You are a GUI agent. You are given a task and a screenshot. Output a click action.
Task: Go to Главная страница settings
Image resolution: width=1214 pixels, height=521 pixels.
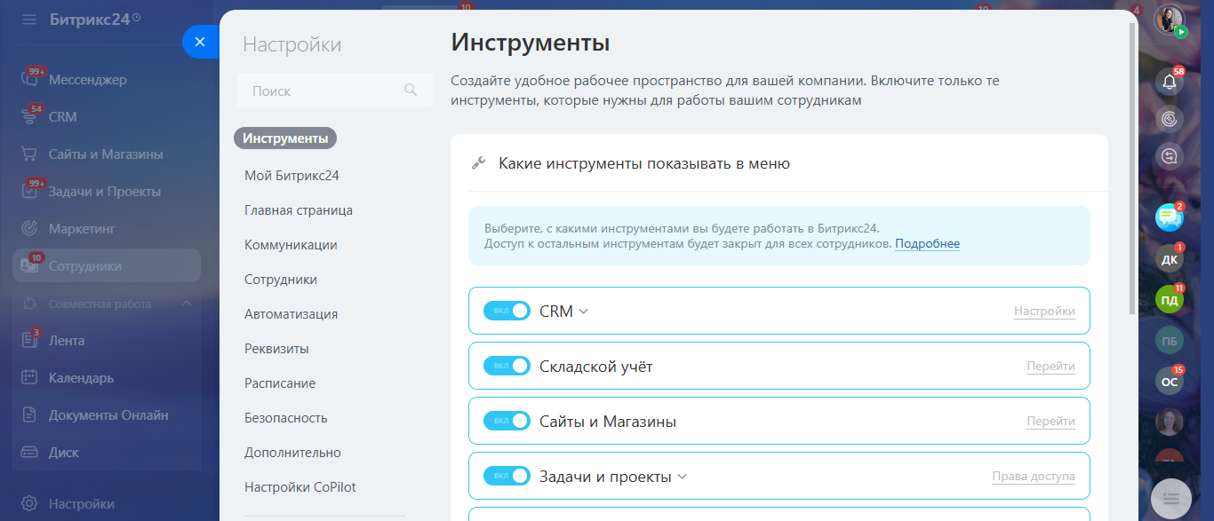299,210
